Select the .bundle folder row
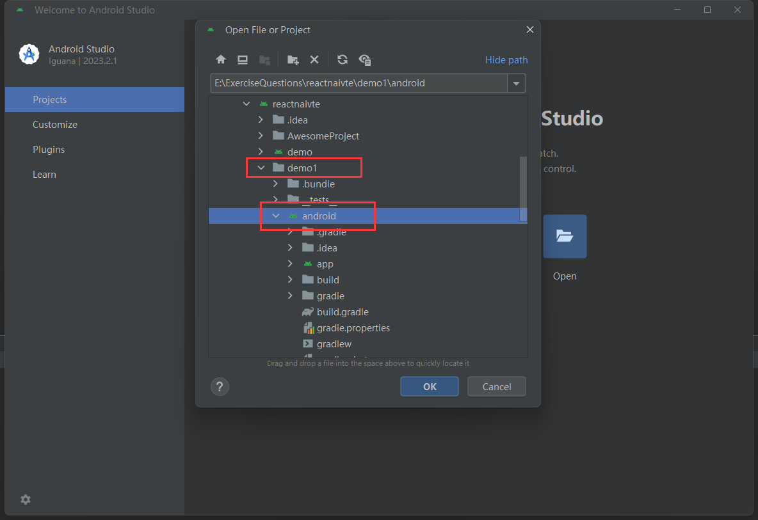Viewport: 758px width, 520px height. (x=368, y=184)
